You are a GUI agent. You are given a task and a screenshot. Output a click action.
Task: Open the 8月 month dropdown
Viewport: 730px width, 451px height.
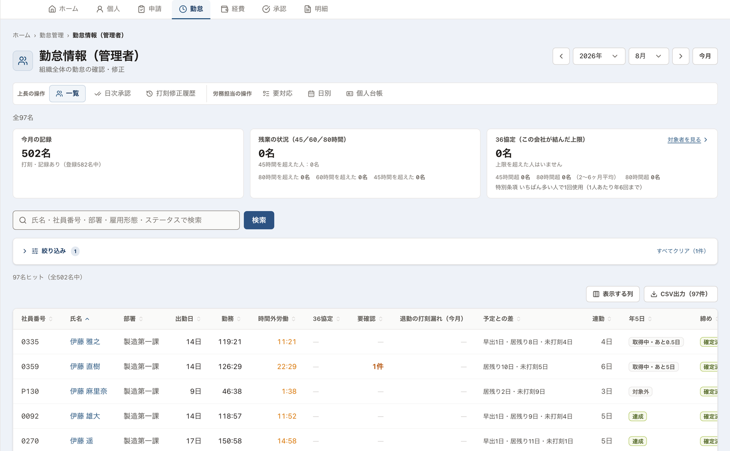pyautogui.click(x=649, y=56)
